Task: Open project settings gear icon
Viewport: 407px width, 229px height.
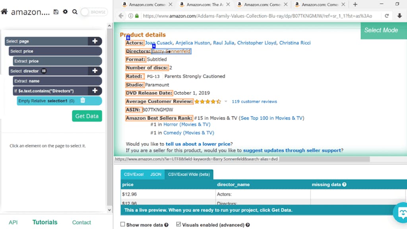Action: click(65, 12)
